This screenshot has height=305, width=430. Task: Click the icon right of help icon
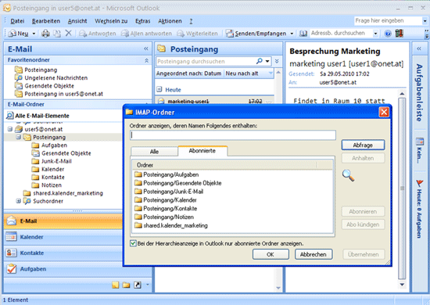pos(399,34)
